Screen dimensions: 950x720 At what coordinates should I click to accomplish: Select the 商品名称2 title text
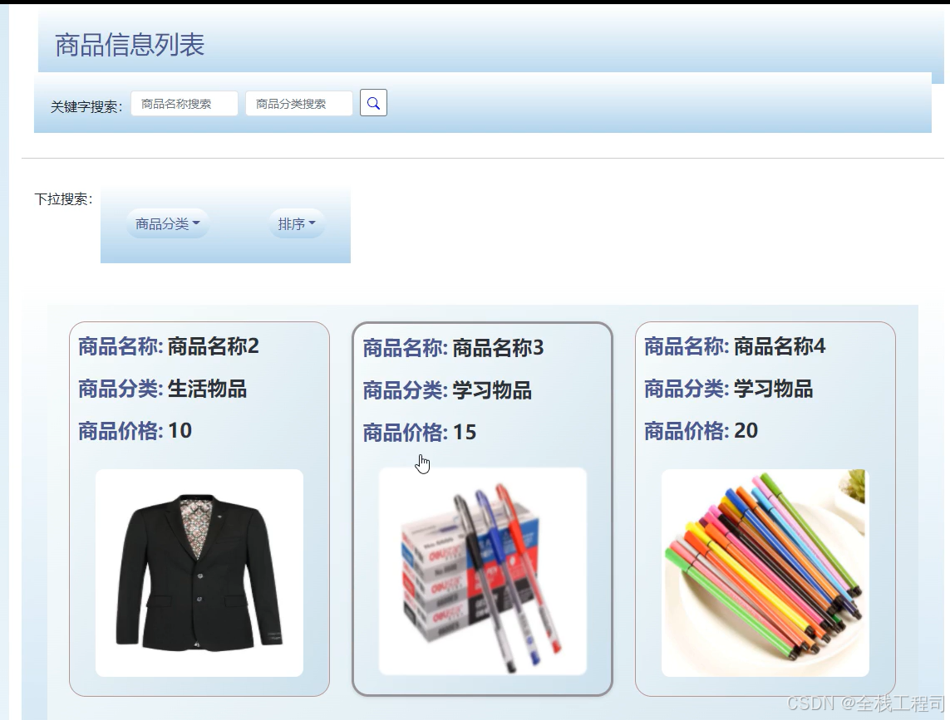point(214,346)
